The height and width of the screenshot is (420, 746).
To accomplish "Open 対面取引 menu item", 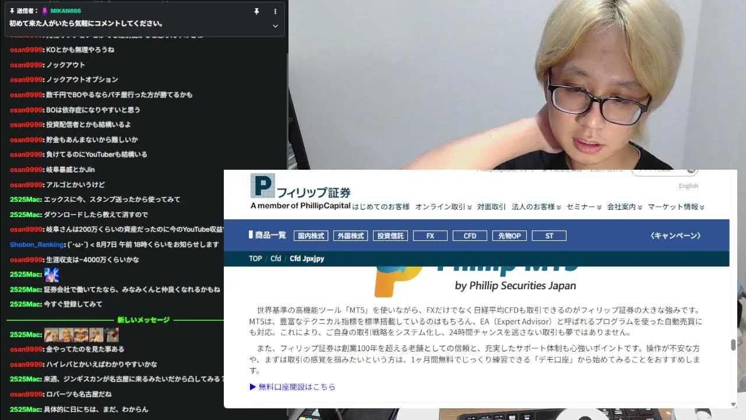I will click(491, 206).
